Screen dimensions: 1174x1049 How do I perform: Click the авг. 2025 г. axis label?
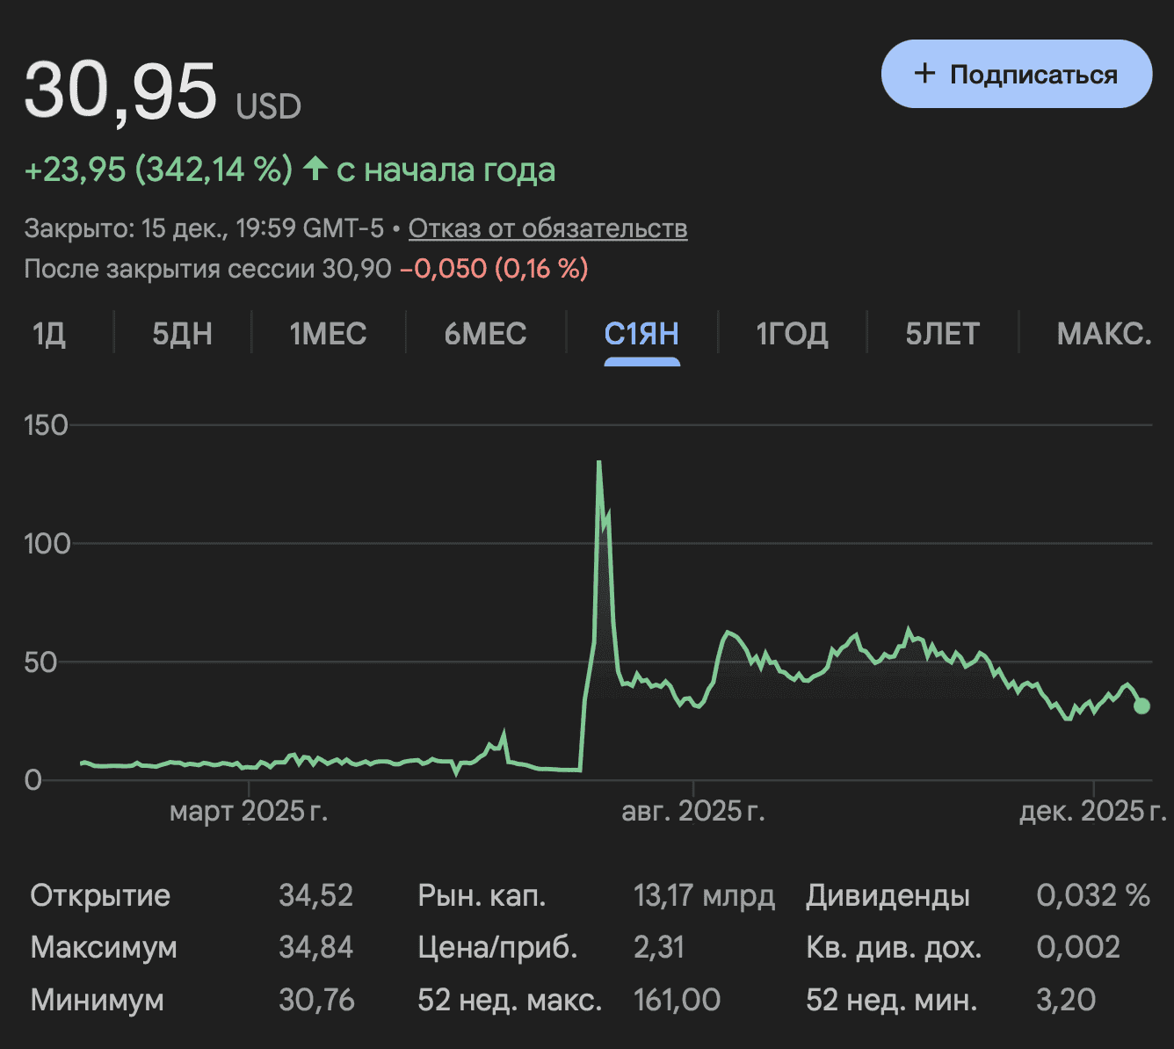click(693, 810)
